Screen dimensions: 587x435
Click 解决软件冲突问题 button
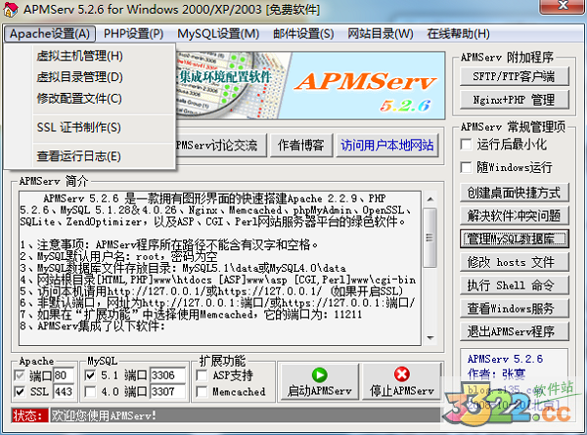click(514, 216)
